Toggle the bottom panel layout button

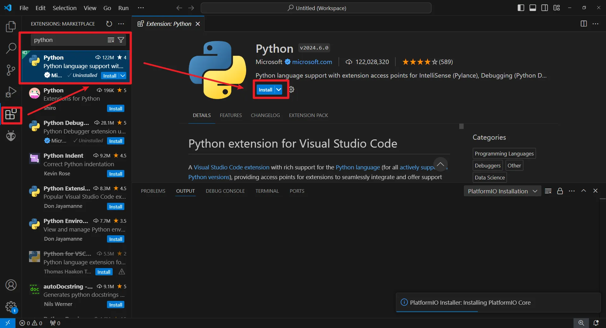coord(533,8)
